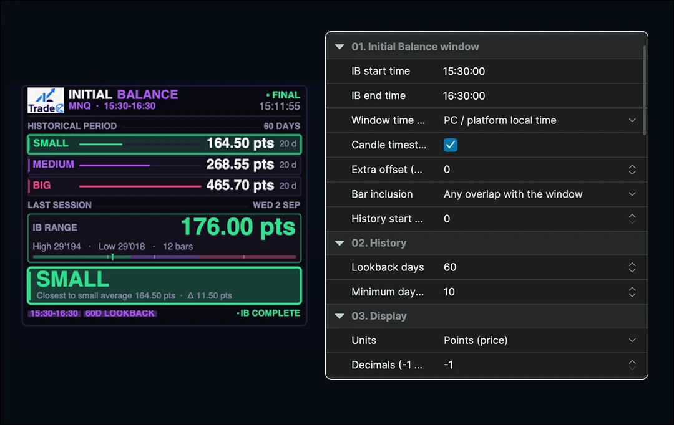This screenshot has height=425, width=674.
Task: Click the Lookback days value 60
Action: tap(450, 267)
